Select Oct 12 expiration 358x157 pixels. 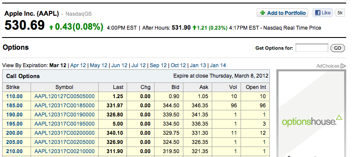coord(178,65)
